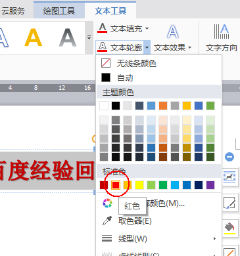Choose 自动 automatic color option
240x256 pixels.
159,77
